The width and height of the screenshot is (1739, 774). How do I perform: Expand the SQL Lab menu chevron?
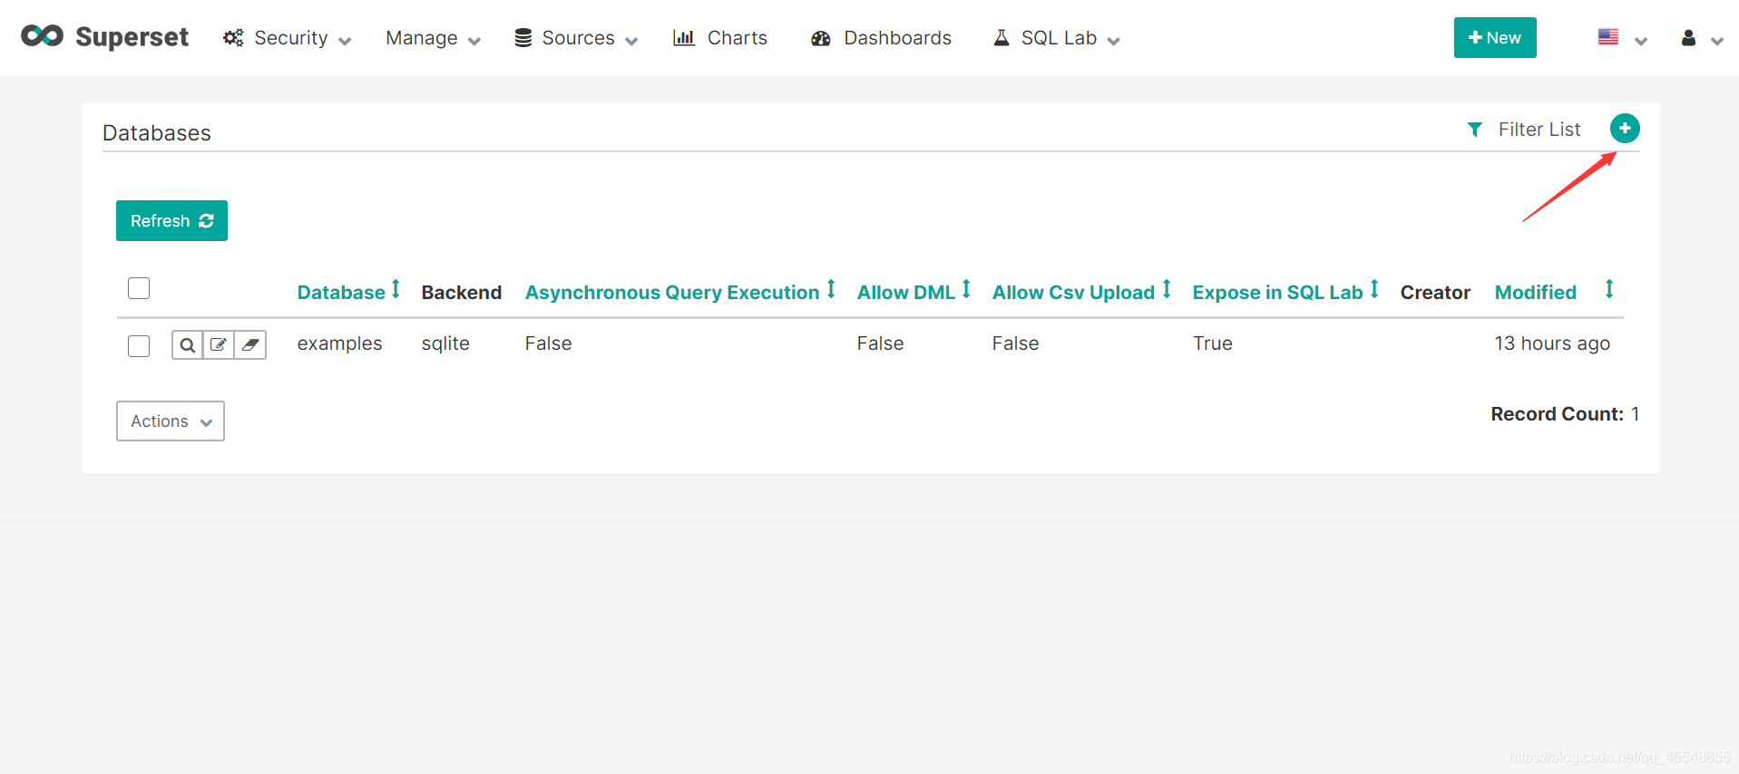click(x=1114, y=41)
